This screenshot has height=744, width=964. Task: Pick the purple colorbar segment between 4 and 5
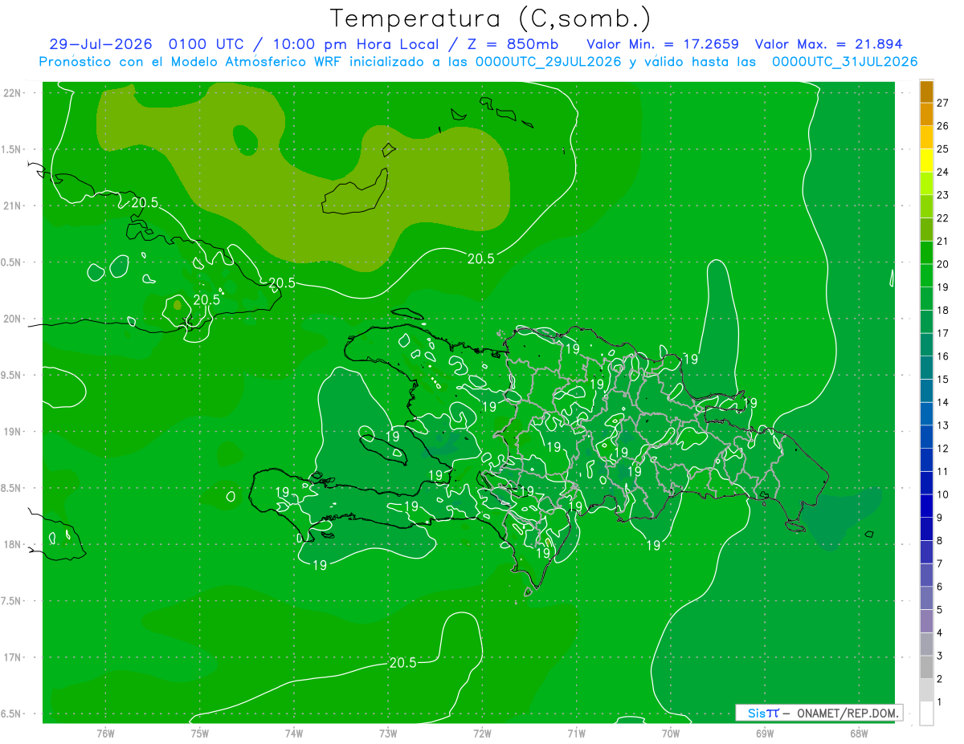926,621
